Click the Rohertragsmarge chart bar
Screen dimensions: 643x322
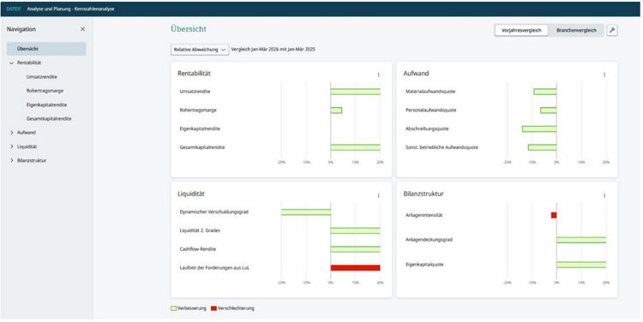click(336, 110)
